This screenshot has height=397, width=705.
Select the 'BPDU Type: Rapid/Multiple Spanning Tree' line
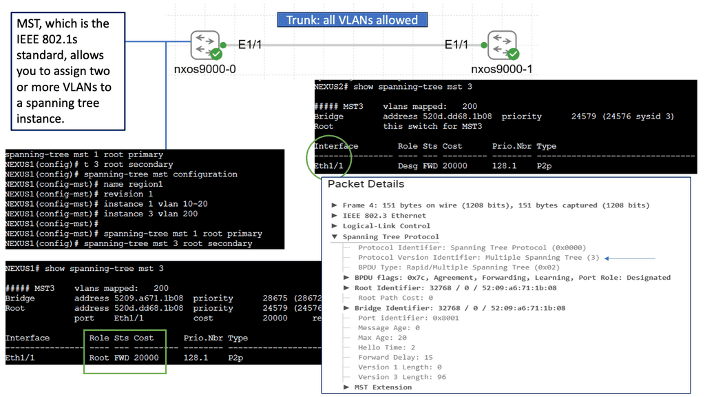coord(459,267)
